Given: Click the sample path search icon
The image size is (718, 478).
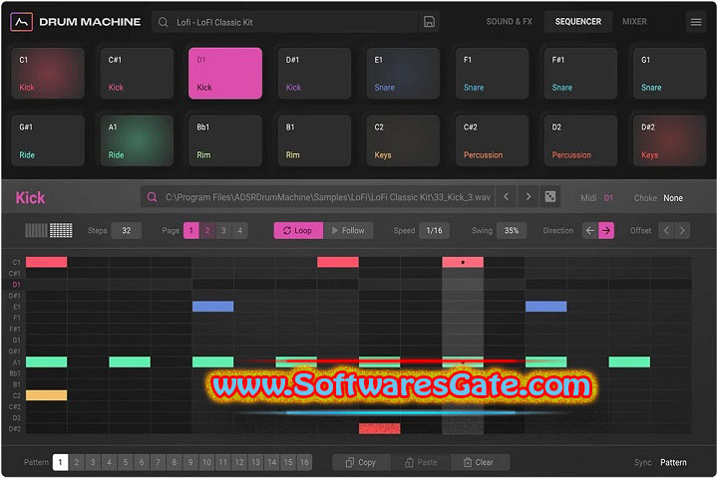Looking at the screenshot, I should [x=152, y=197].
